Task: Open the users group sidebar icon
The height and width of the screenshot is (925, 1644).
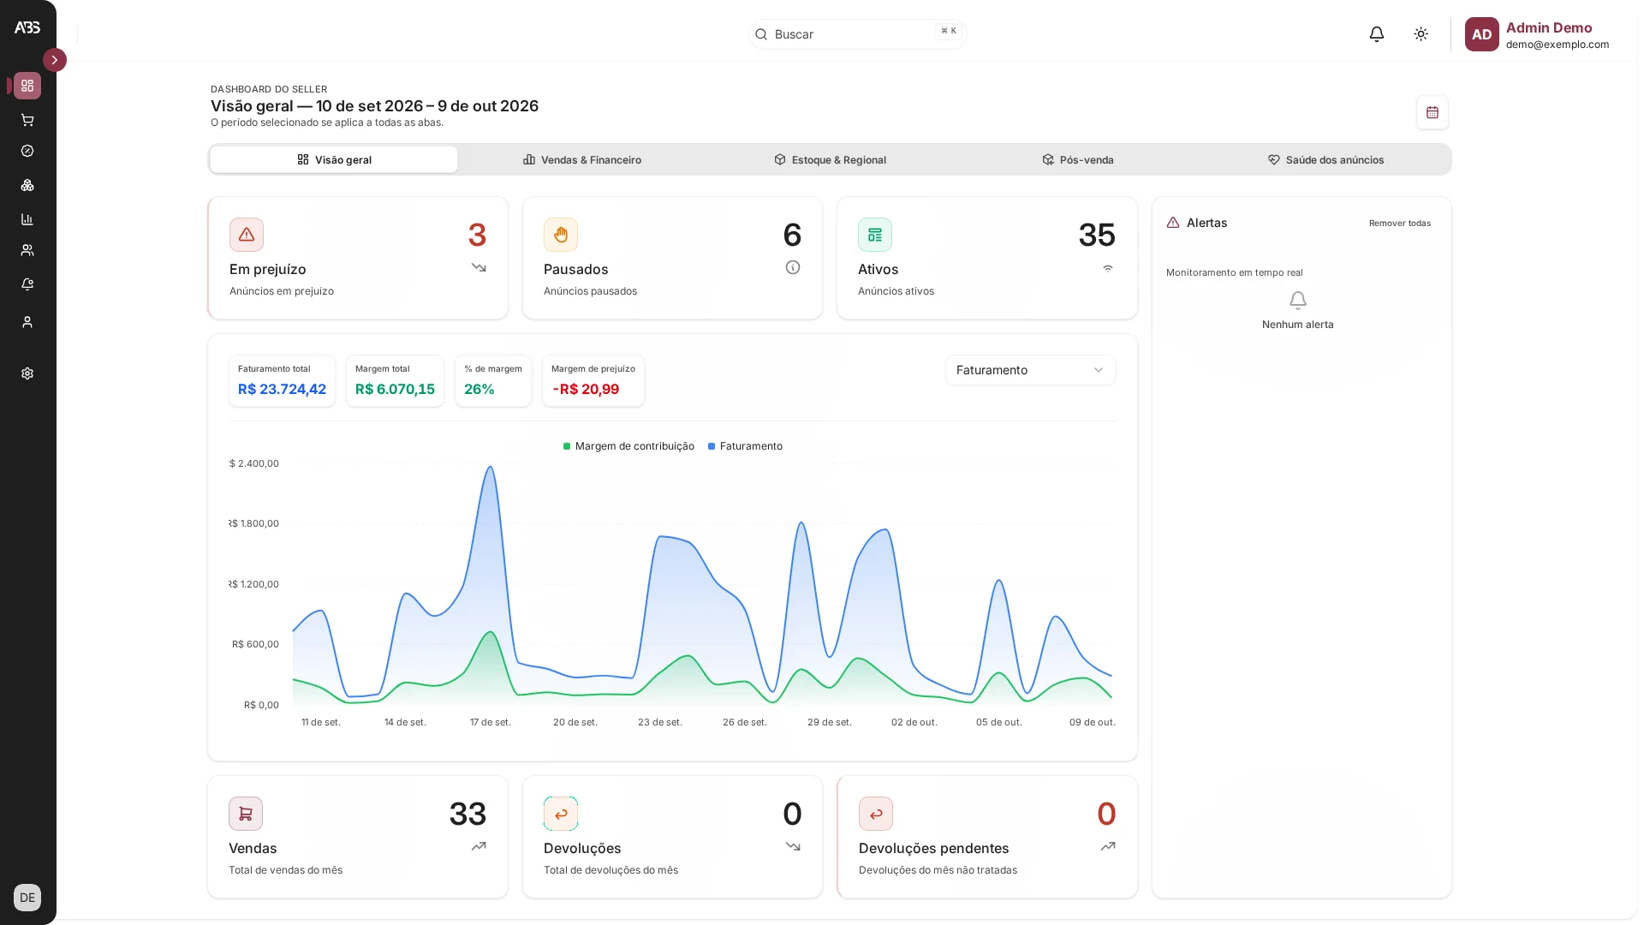Action: 27,250
